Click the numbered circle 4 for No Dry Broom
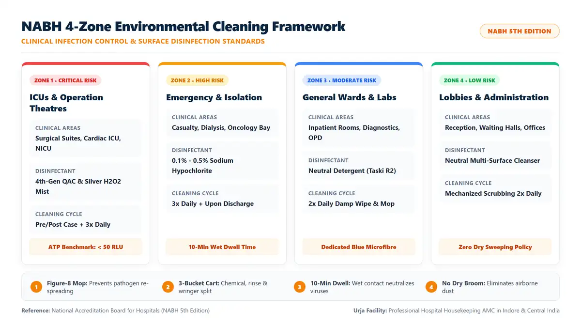581x327 pixels. [431, 287]
